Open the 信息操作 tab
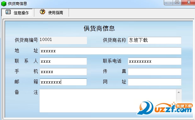Viewport: 195px width, 120px height. click(x=17, y=12)
